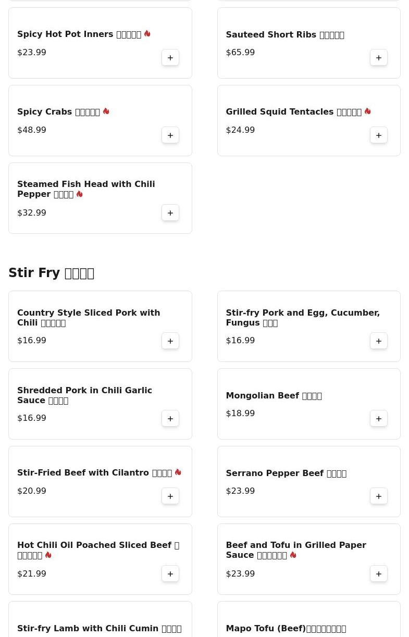Viewport: 409px width, 637px height.
Task: Add Country Style Sliced Pork with Chili
Action: click(170, 341)
